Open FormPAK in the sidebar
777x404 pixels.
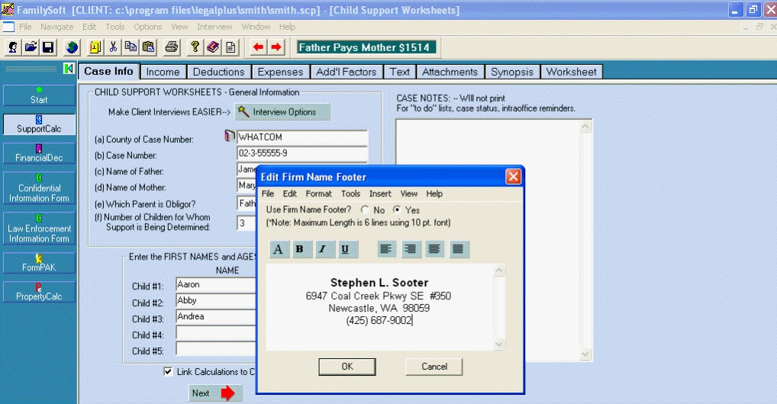click(39, 263)
